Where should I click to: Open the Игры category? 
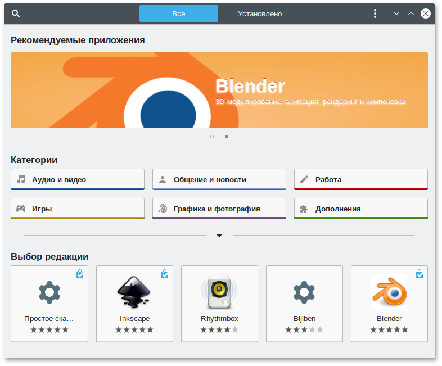78,209
